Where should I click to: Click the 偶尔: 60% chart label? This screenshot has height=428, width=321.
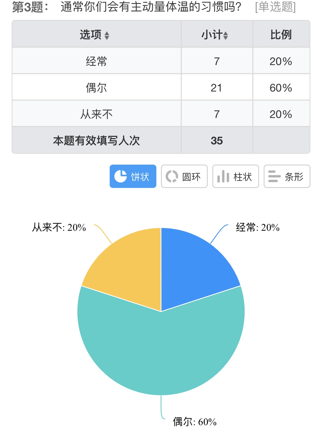(194, 422)
